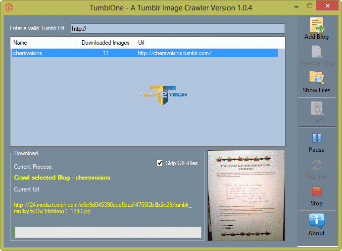This screenshot has height=251, width=342.
Task: Click the Add Blog icon
Action: [316, 25]
